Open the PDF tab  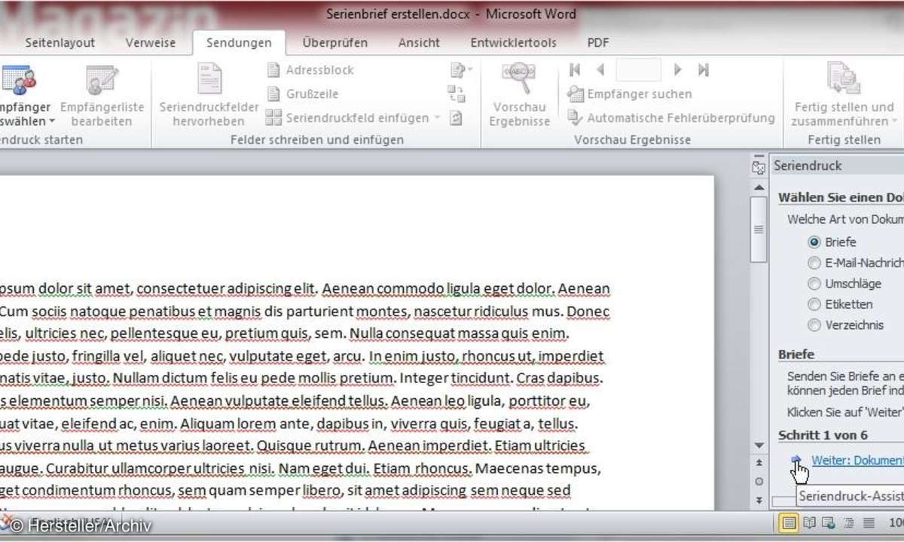(x=598, y=43)
